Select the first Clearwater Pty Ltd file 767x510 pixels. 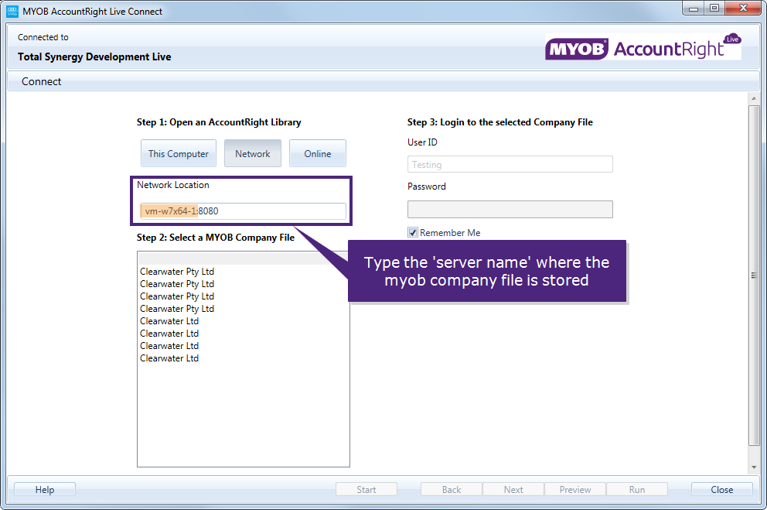(x=177, y=271)
